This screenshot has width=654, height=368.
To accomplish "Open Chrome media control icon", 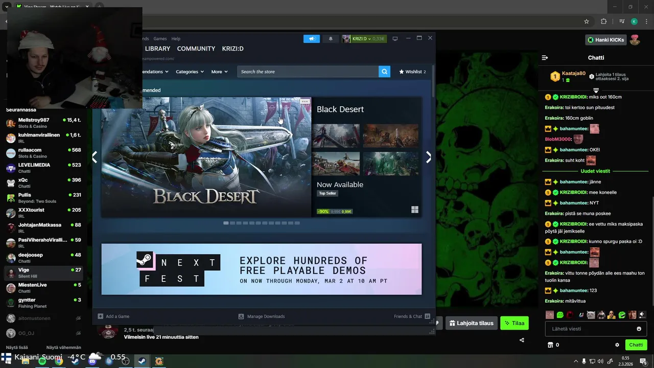I will [622, 21].
